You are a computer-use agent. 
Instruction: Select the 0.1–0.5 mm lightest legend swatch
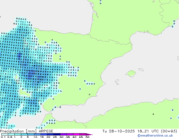pos(5,134)
